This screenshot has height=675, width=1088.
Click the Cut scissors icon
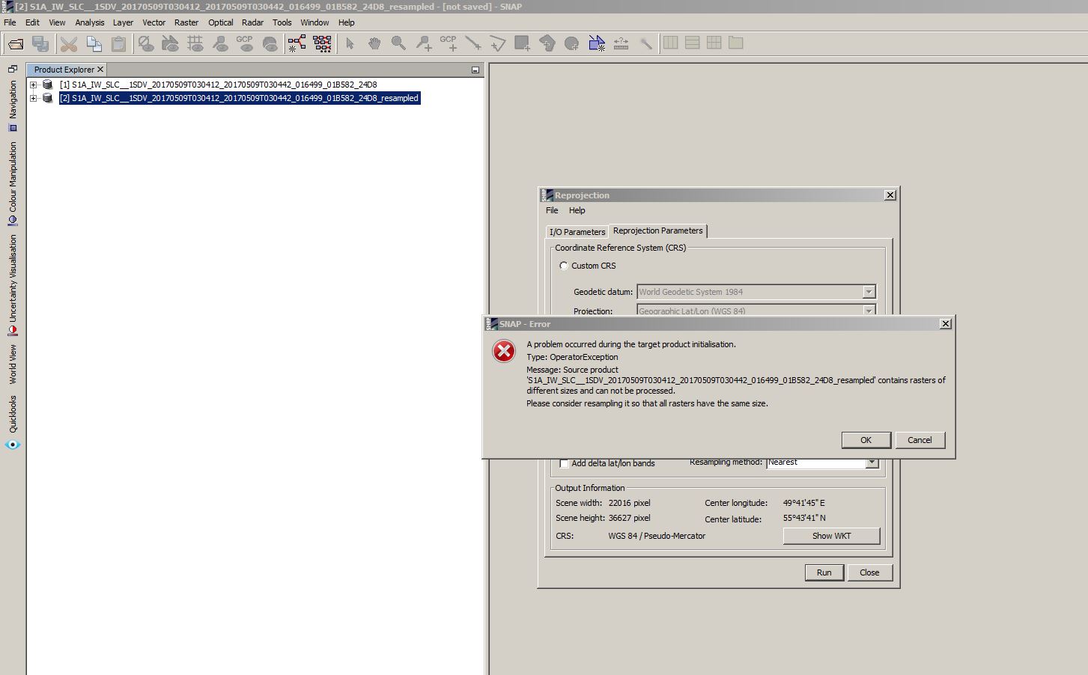(69, 44)
